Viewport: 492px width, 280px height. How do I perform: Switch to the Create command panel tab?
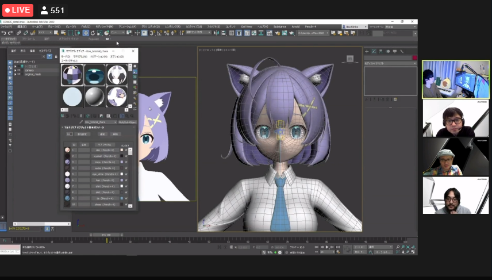(x=367, y=51)
